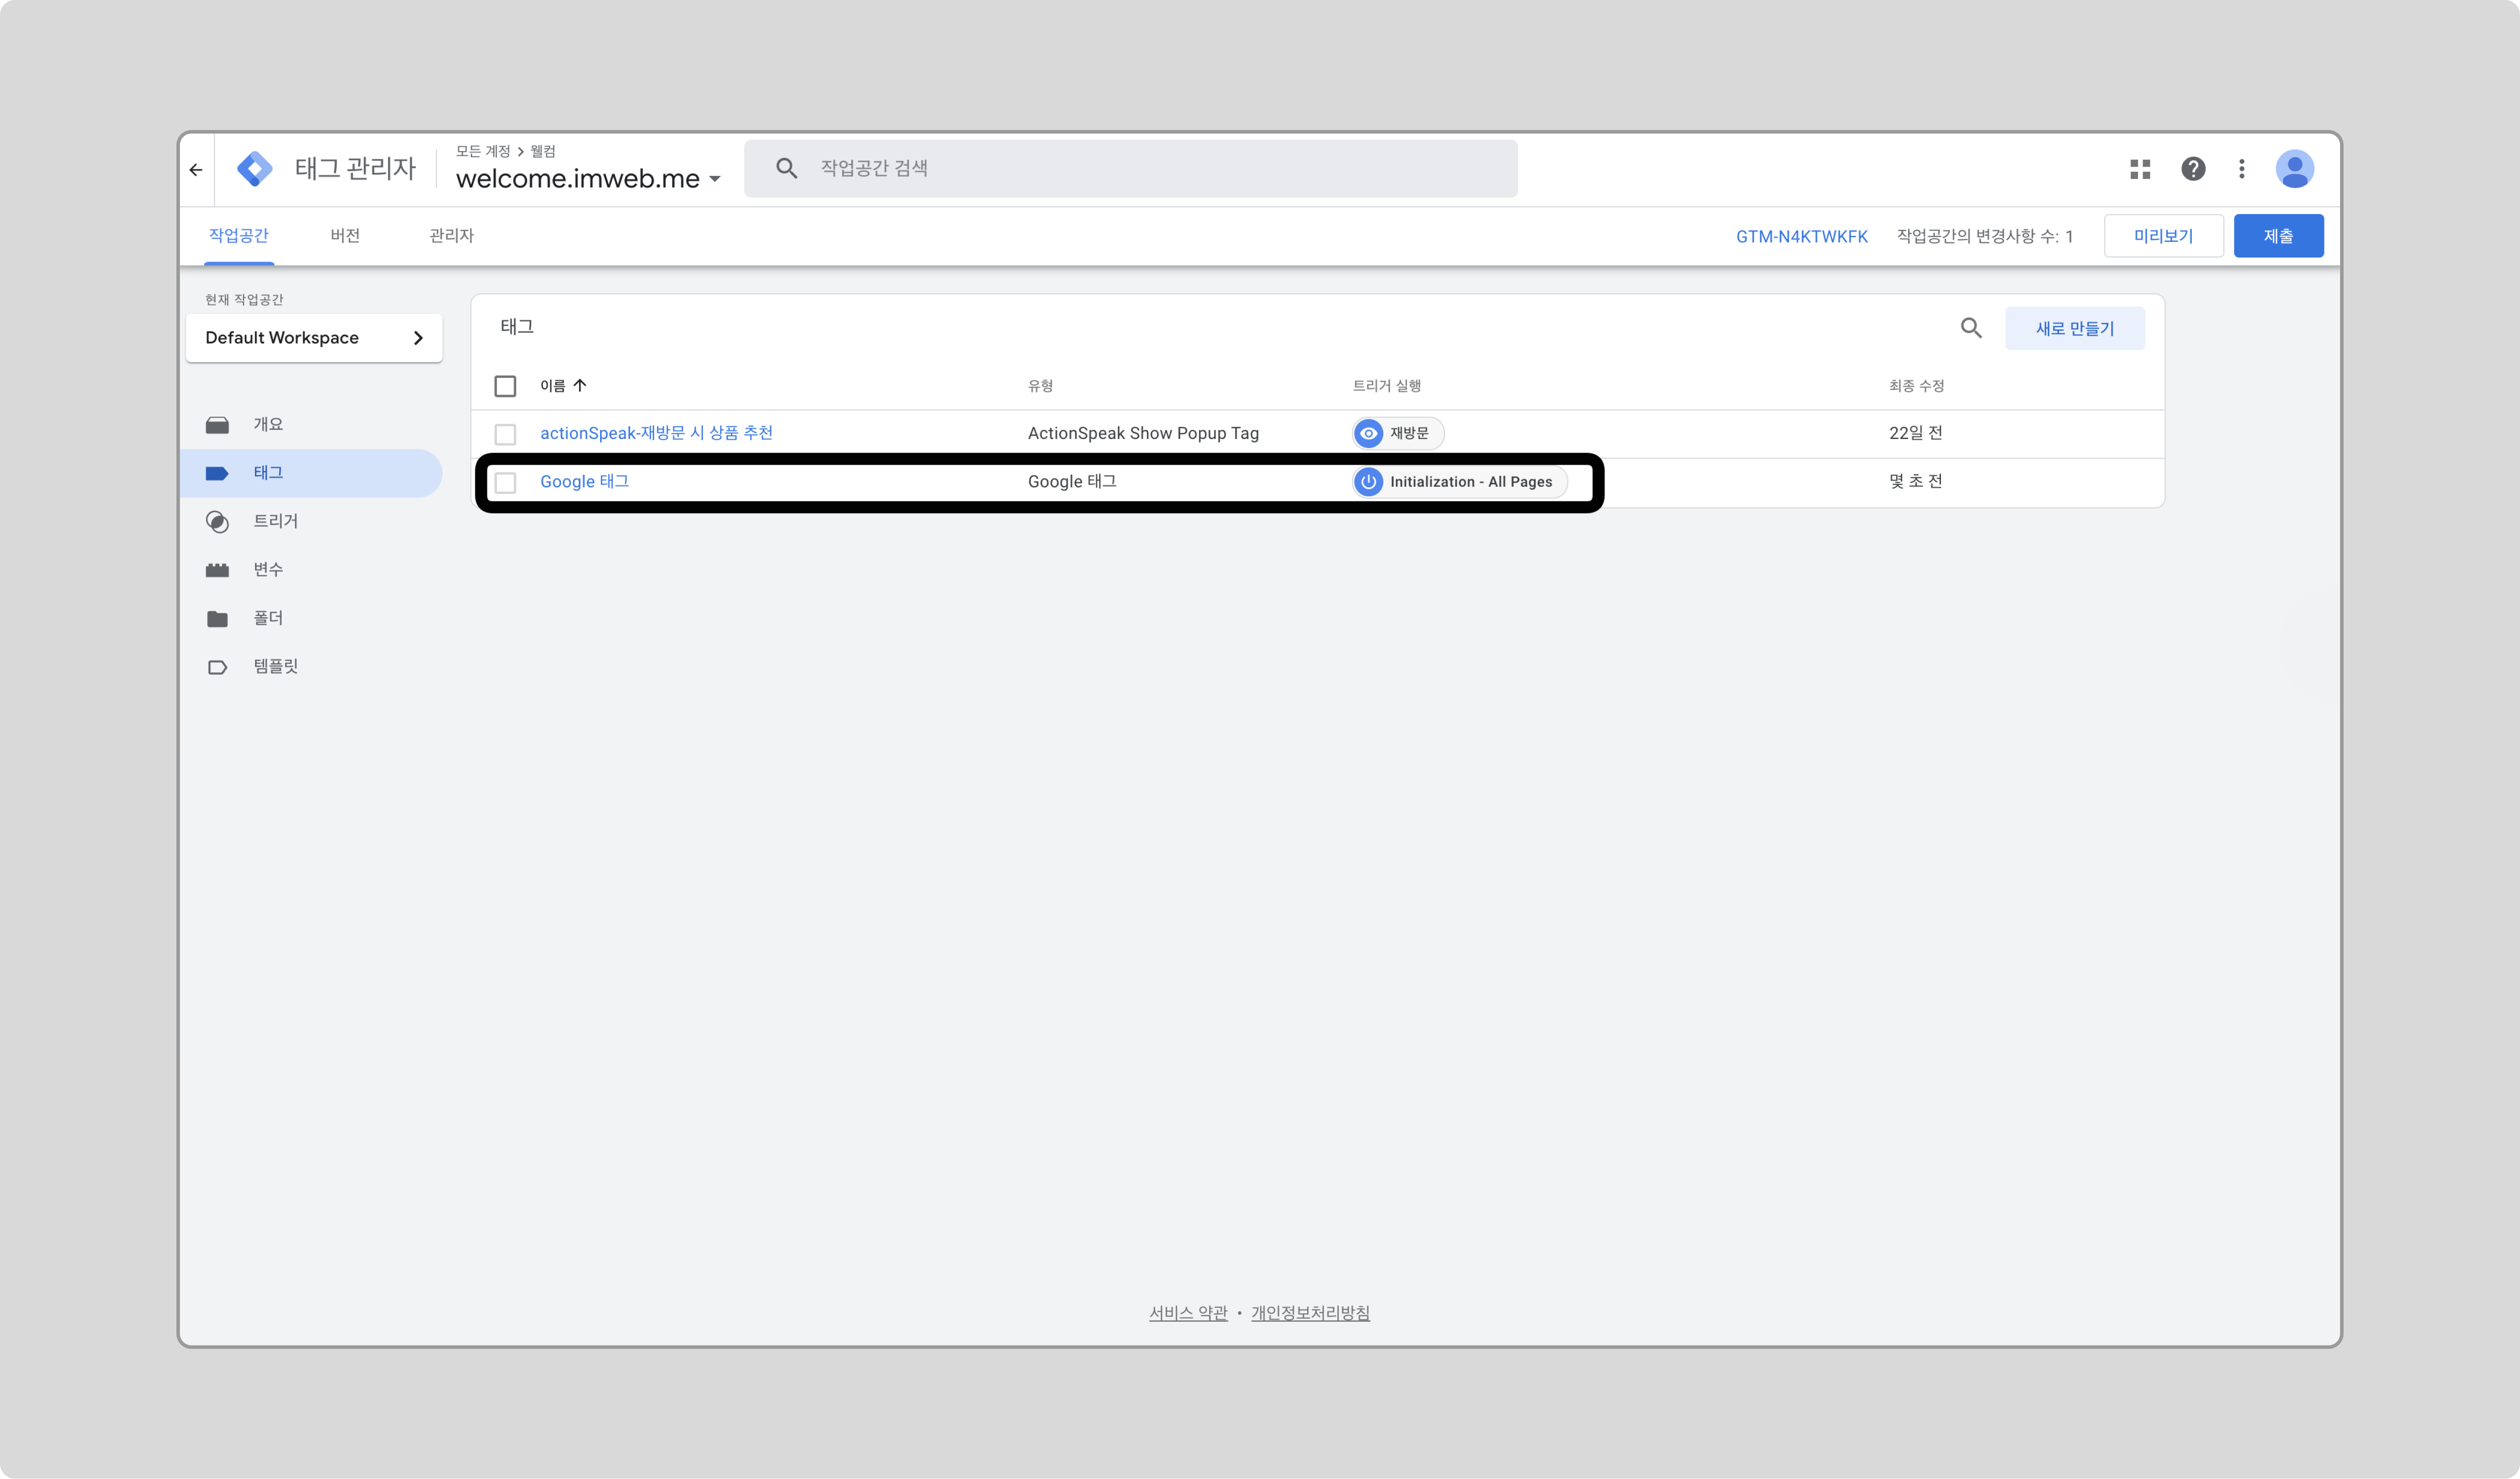Click the 트리거 실행 column header
The image size is (2520, 1479).
click(x=1386, y=386)
